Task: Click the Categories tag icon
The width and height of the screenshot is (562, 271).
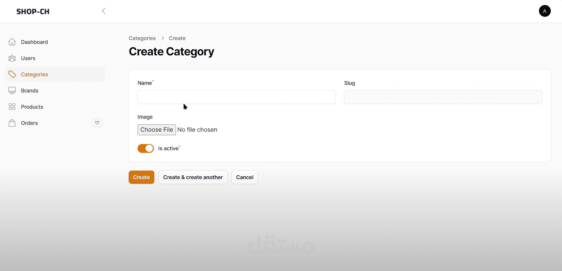Action: [12, 74]
